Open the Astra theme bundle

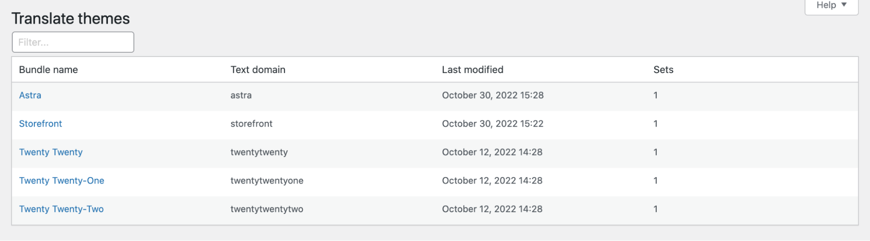[30, 95]
